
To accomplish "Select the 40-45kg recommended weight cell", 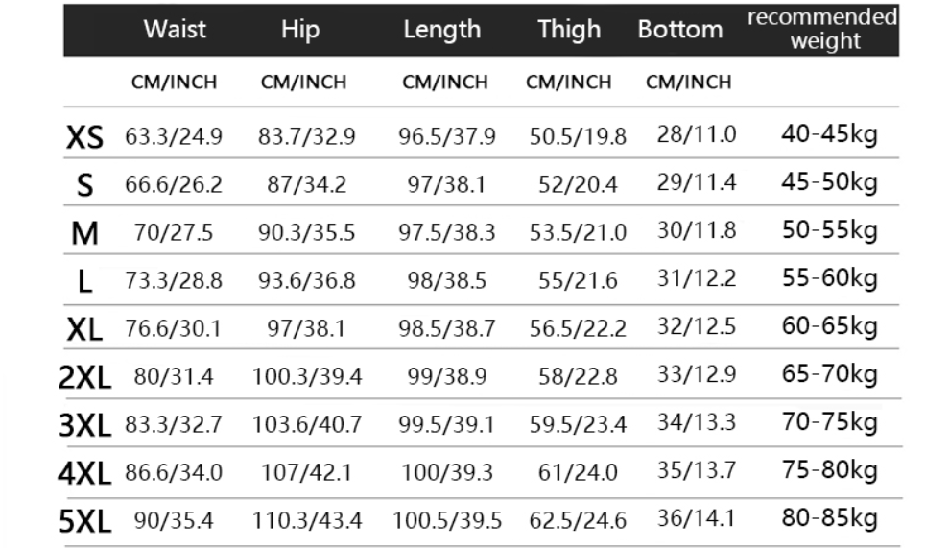I will click(829, 134).
